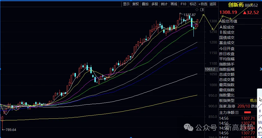Viewport: 262px width, 138px height.
Task: Click the 最高指数 row label
Action: click(227, 85)
